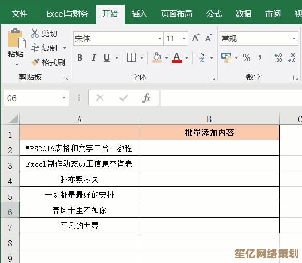Decrease decimal places
Viewport: 302px width, 263px height.
click(x=292, y=57)
